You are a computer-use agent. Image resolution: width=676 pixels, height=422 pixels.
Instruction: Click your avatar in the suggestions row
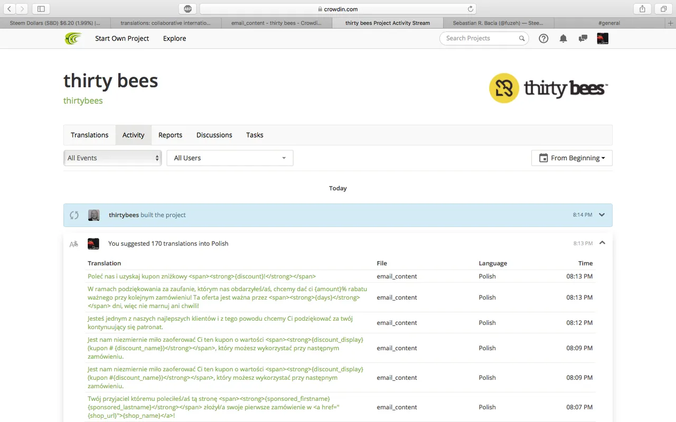point(93,244)
